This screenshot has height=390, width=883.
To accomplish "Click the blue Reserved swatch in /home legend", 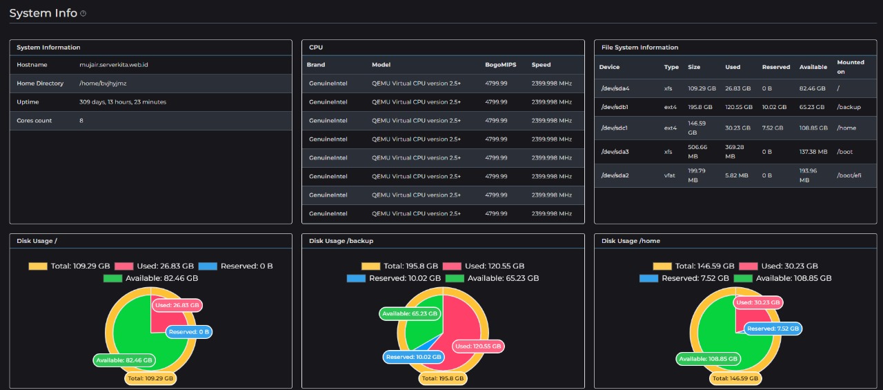I will point(648,278).
